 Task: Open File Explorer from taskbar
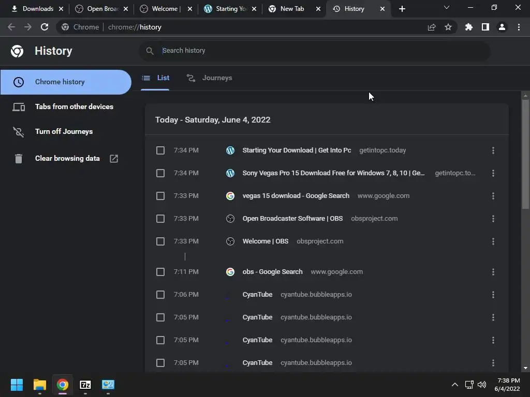pyautogui.click(x=39, y=385)
